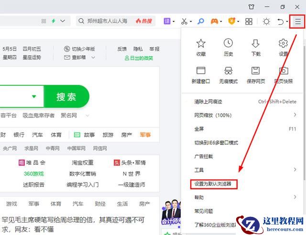This screenshot has height=235, width=306.
Task: Start incognito mode (无痕模式)
Action: point(228,75)
